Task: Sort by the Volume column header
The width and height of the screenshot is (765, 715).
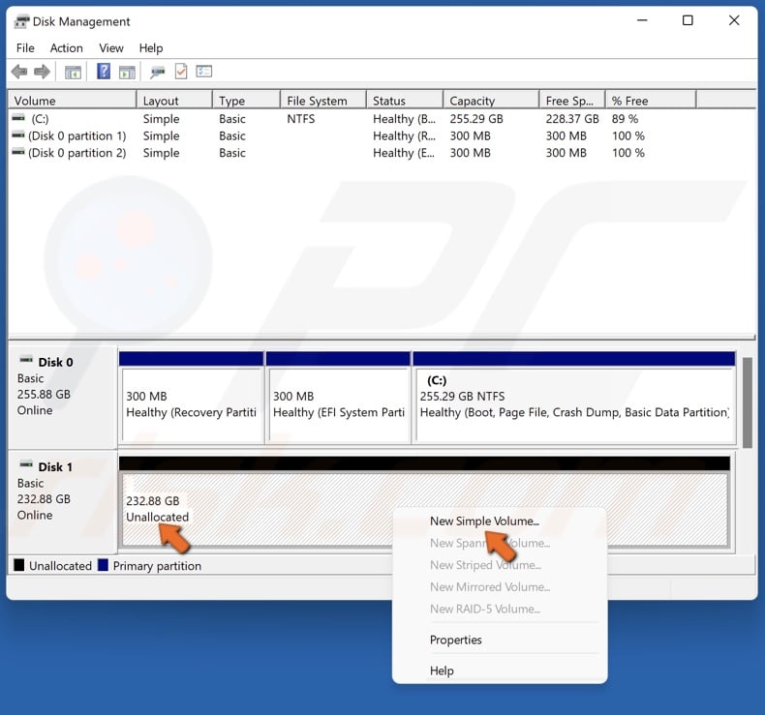Action: pos(73,101)
